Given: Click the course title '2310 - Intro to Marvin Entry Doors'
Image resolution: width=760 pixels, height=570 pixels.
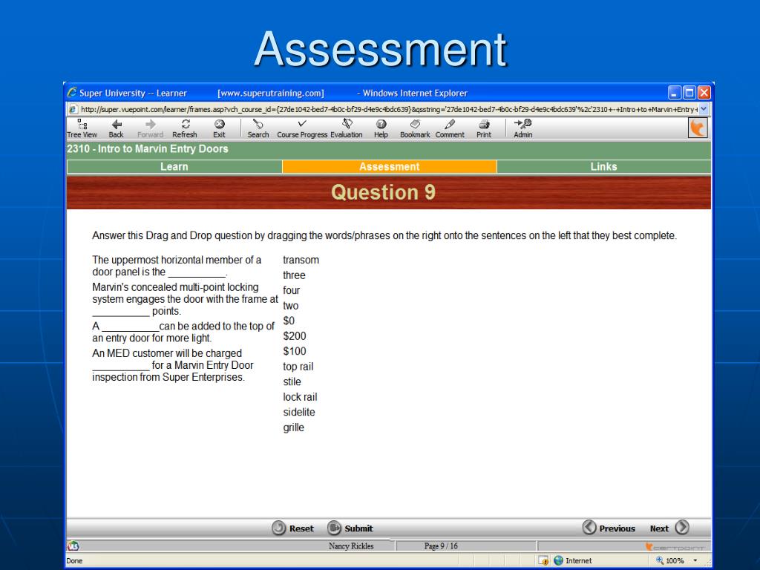Looking at the screenshot, I should (x=148, y=148).
